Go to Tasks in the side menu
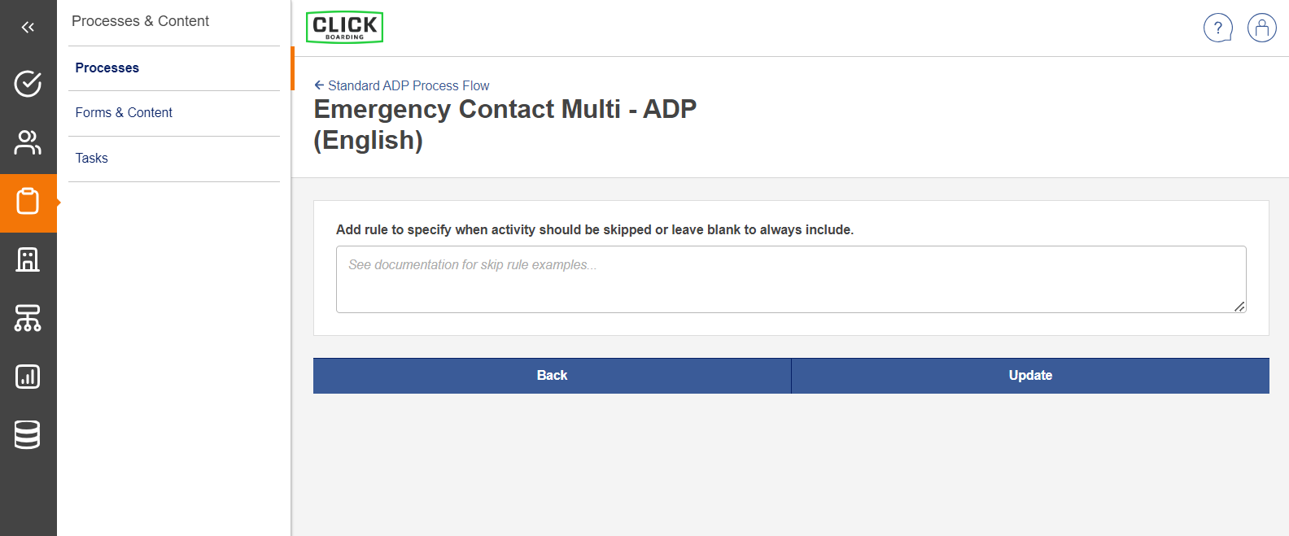The width and height of the screenshot is (1289, 536). pyautogui.click(x=92, y=159)
